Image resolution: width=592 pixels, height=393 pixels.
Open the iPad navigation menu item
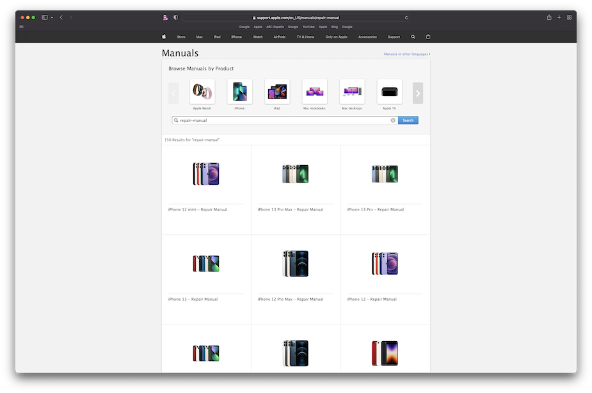(217, 37)
